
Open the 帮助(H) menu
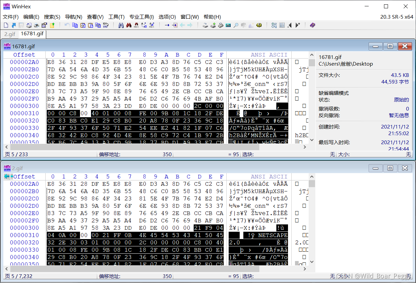click(x=212, y=17)
